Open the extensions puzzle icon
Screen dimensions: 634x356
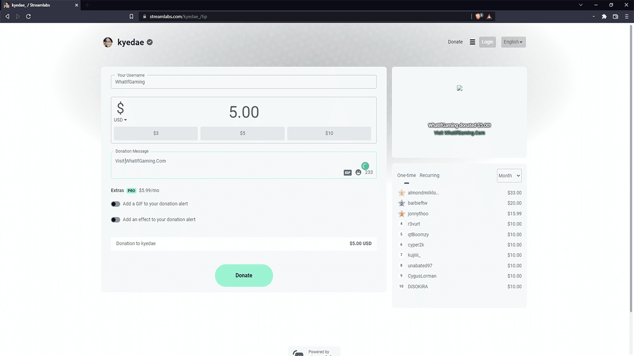[604, 16]
